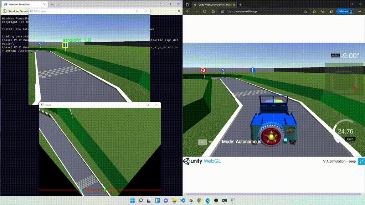
Task: Open Collections from the Edge toolbar
Action: (315, 11)
